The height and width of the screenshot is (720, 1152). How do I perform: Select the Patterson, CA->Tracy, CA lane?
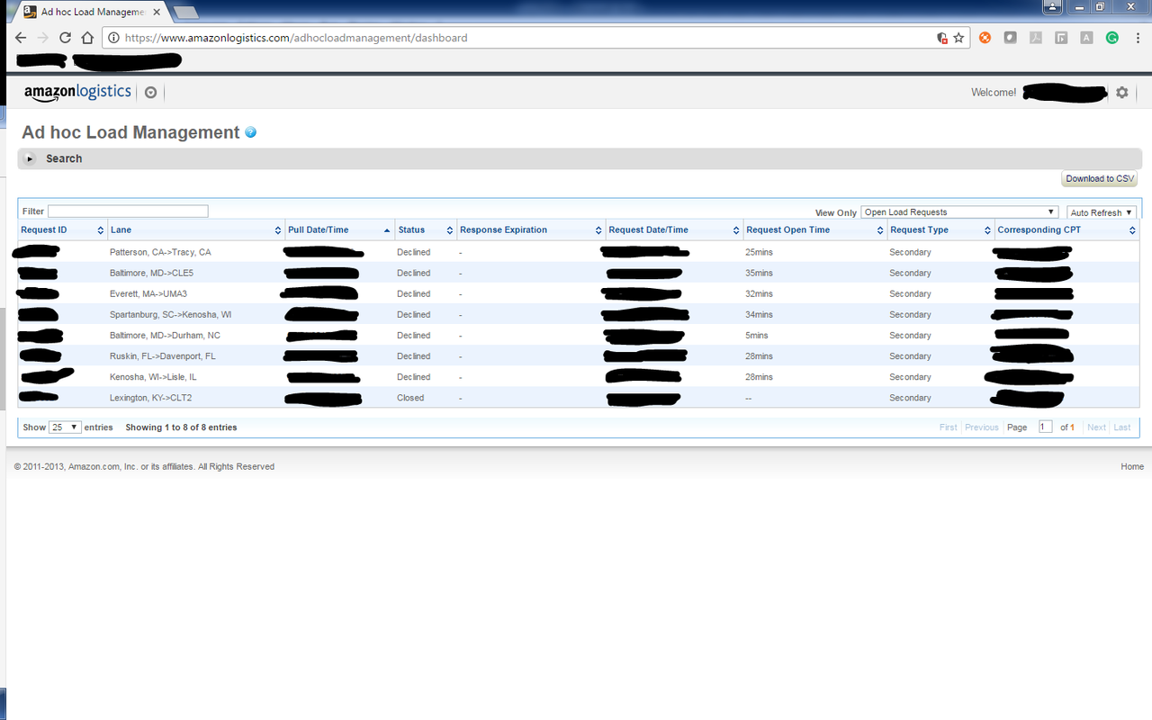(x=160, y=252)
